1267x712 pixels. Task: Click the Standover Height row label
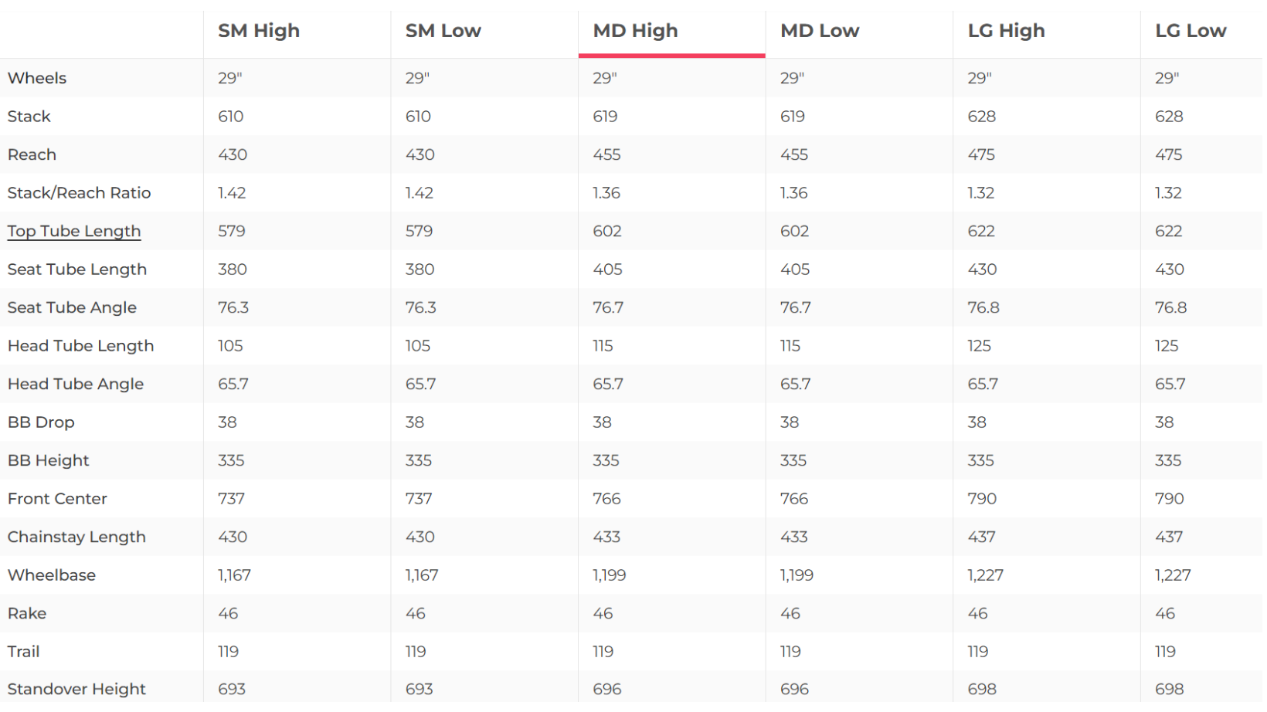pos(76,689)
